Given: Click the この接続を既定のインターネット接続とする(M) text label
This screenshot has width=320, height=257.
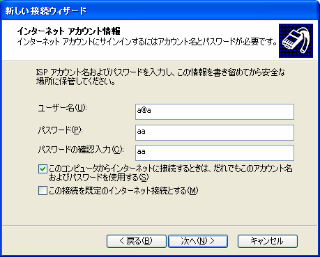Looking at the screenshot, I should (123, 191).
